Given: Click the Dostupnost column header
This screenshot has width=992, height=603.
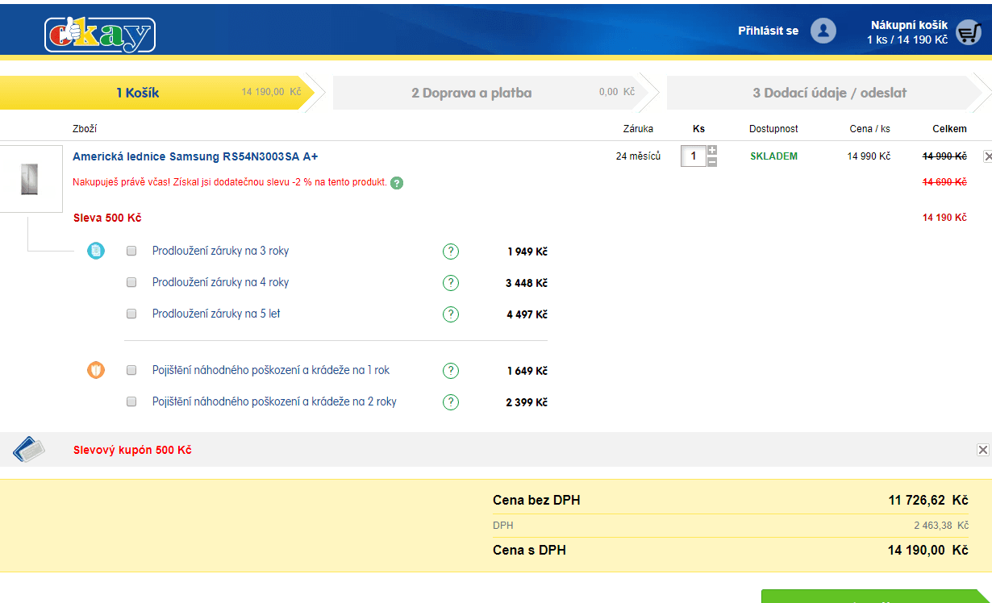Looking at the screenshot, I should point(773,129).
